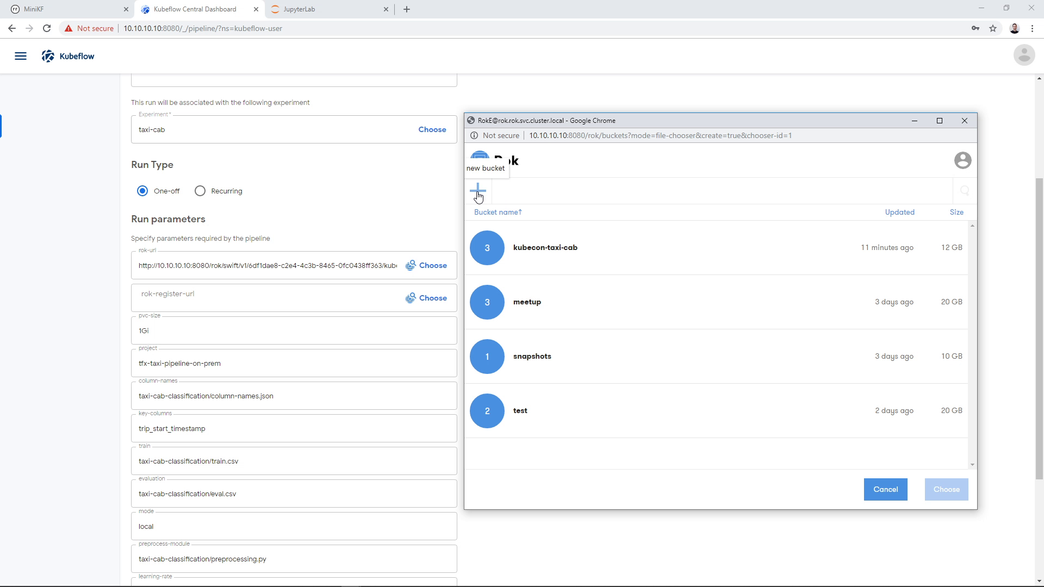Image resolution: width=1044 pixels, height=587 pixels.
Task: Reload the Kubeflow page
Action: [x=47, y=28]
